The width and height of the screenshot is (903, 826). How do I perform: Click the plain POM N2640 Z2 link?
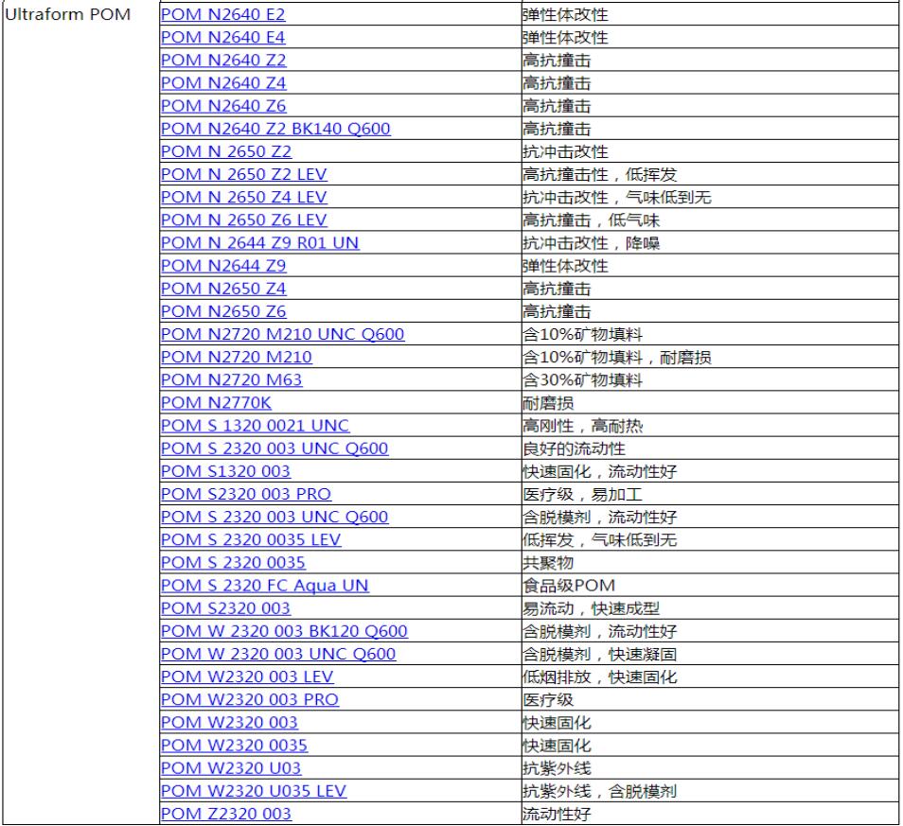[223, 61]
